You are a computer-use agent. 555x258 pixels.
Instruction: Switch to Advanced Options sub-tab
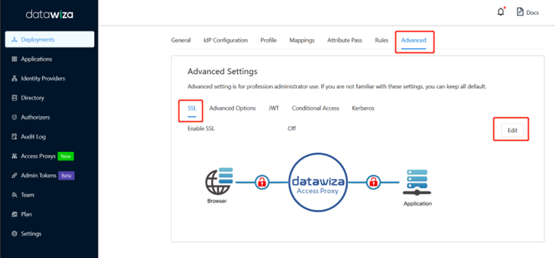(x=233, y=108)
